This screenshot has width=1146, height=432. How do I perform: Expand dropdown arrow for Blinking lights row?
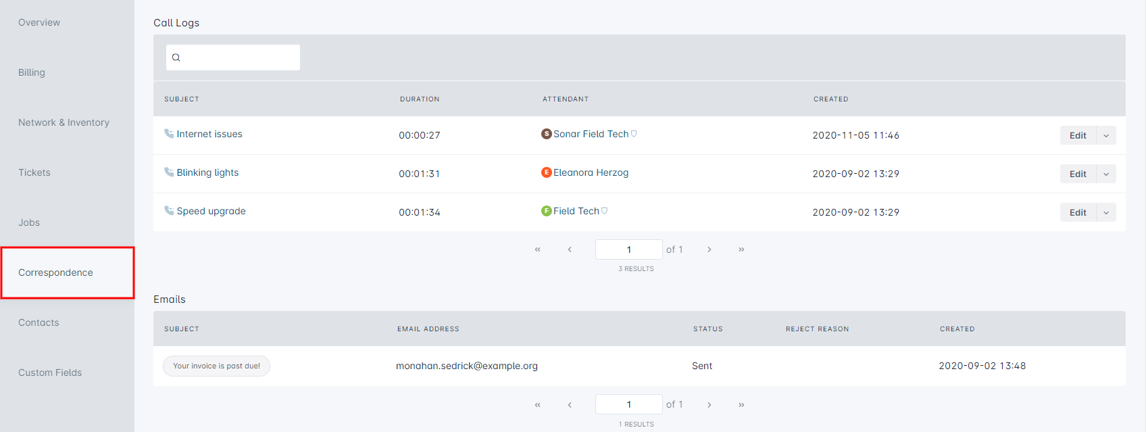point(1106,174)
